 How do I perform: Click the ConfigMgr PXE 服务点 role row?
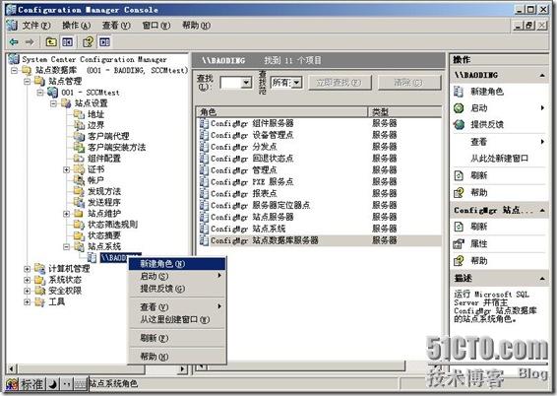319,182
